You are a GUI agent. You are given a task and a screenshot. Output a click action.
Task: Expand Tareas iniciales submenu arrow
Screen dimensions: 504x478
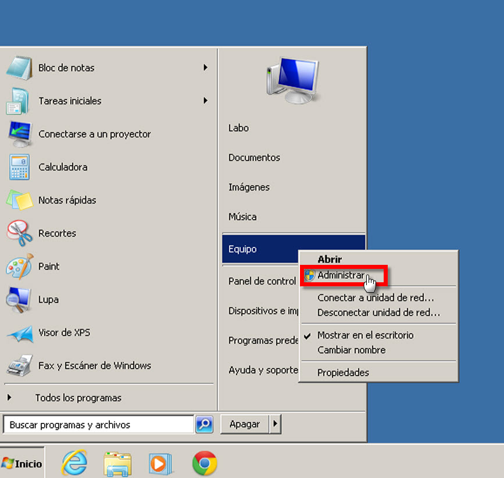coord(205,101)
